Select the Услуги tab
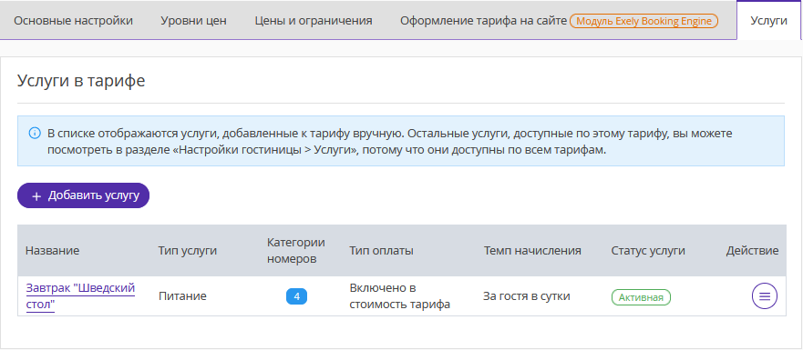Screen dimensions: 803x350 click(768, 21)
